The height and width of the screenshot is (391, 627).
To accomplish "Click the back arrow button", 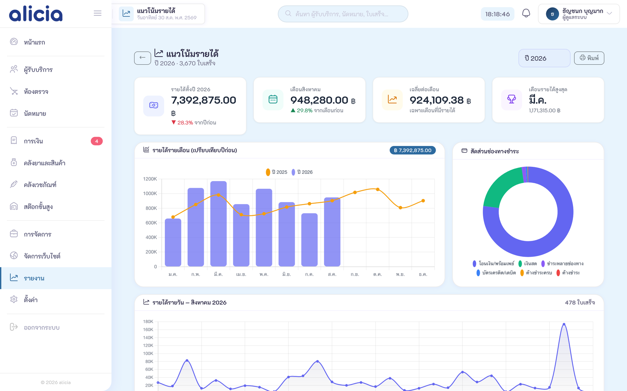I will [142, 58].
